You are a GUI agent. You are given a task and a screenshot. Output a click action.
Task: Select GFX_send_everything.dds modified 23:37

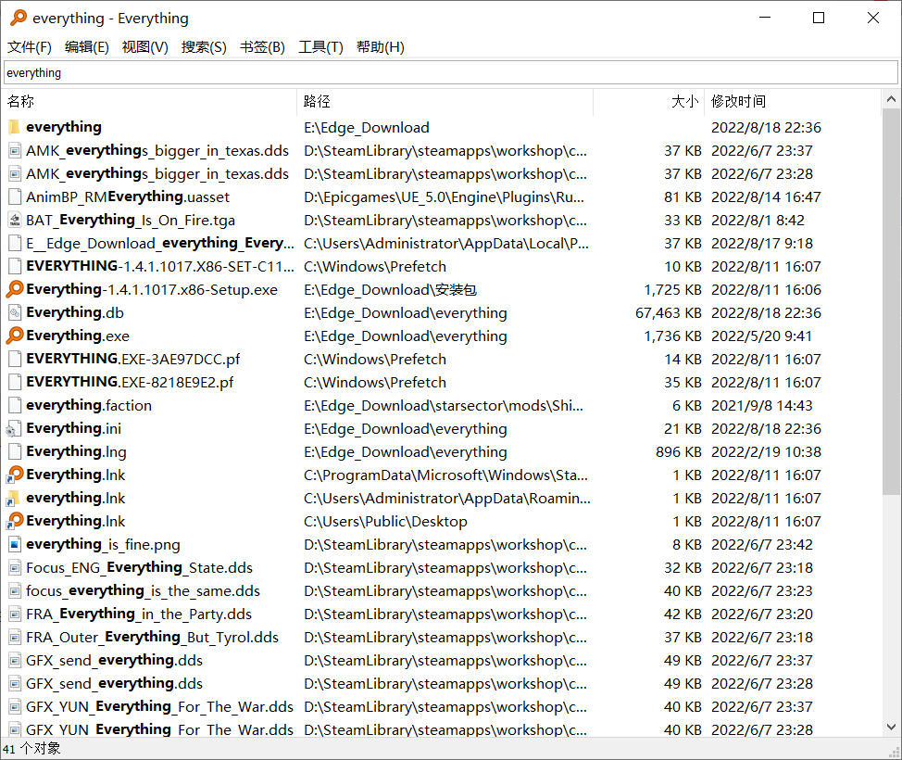click(x=114, y=661)
